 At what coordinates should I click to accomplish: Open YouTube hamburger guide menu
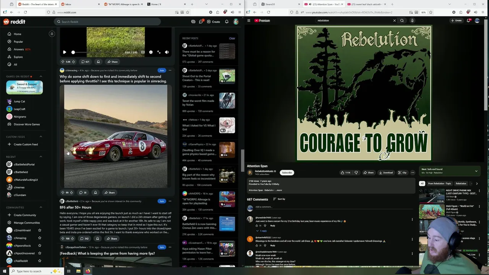pyautogui.click(x=249, y=21)
